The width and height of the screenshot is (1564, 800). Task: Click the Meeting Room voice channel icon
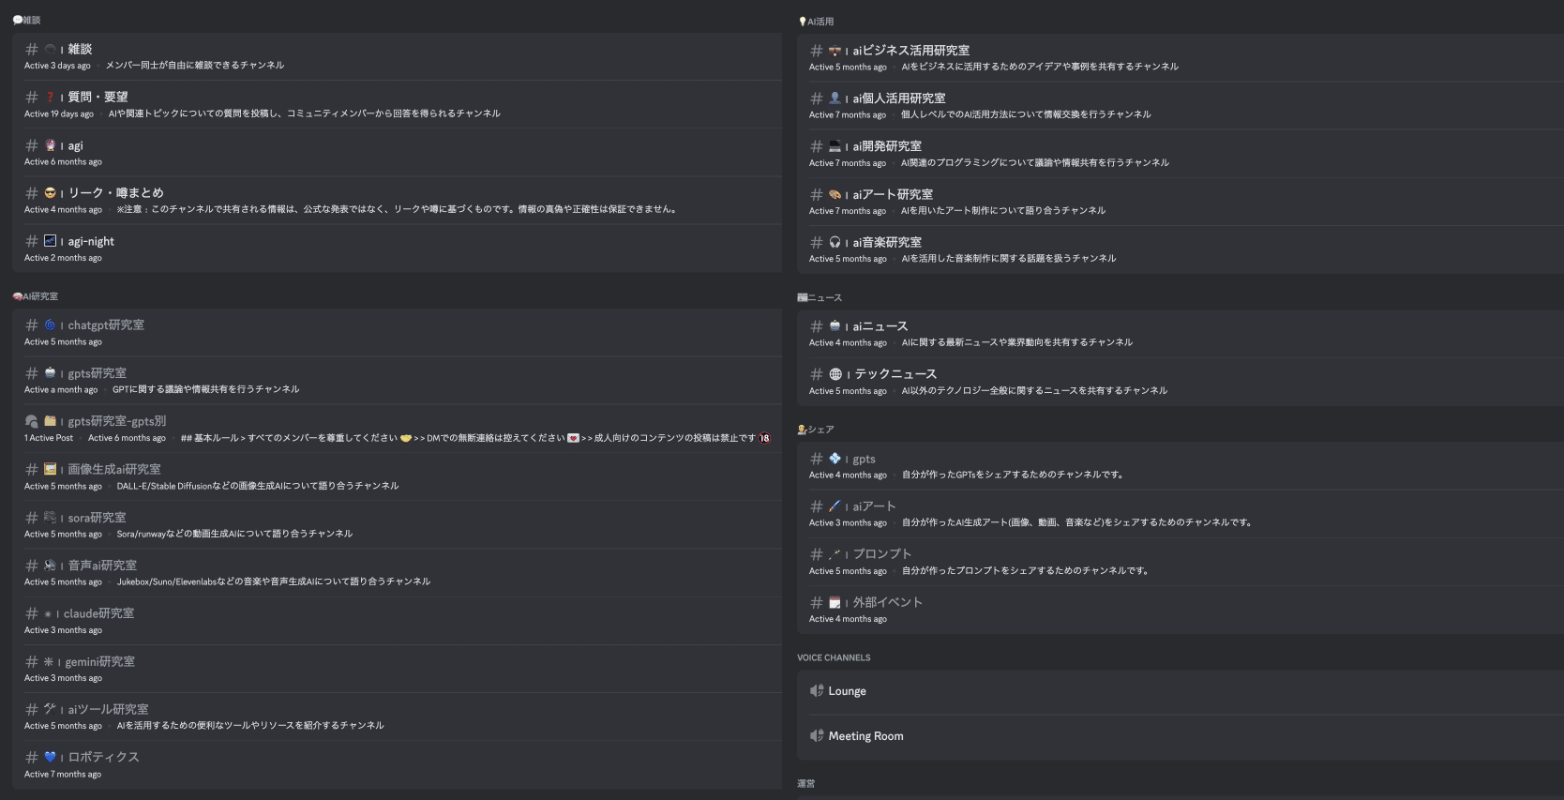coord(816,736)
